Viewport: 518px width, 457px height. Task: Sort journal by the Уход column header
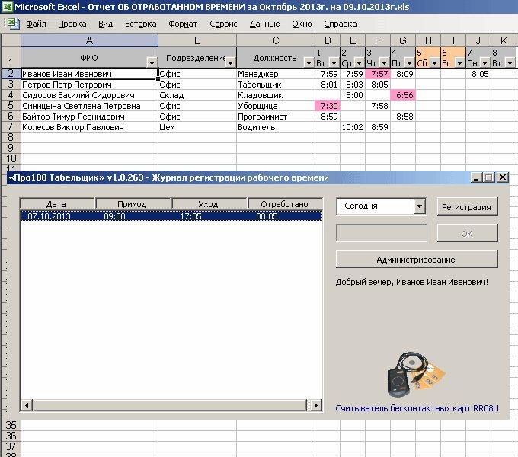point(209,203)
